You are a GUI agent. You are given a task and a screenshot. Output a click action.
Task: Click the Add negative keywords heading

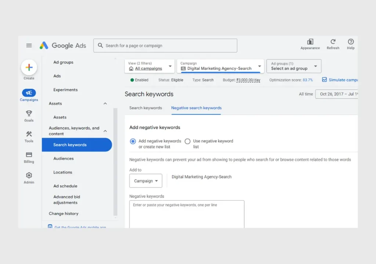155,127
